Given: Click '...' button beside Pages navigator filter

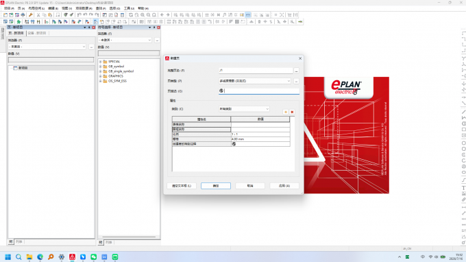Looking at the screenshot, I should (91, 47).
